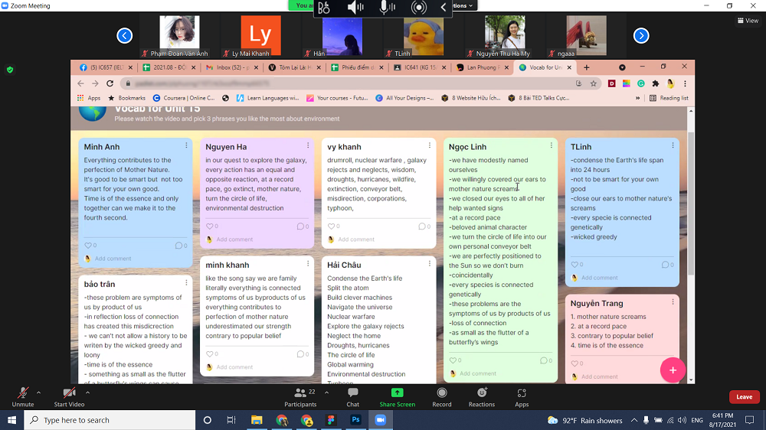Click the red Leave meeting button

[744, 397]
